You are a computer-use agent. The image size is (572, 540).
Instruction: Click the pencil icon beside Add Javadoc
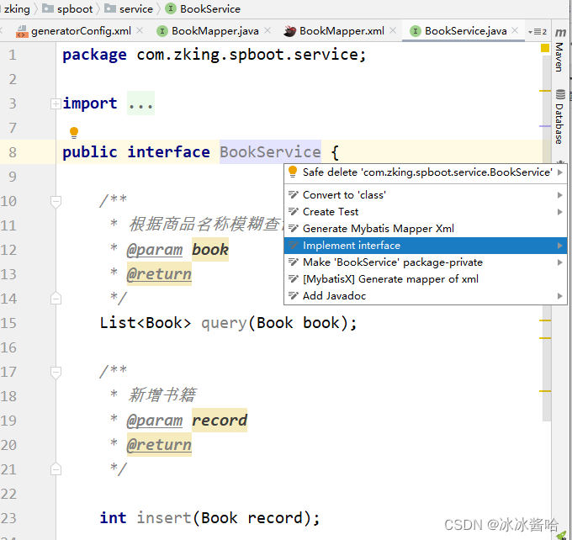[294, 295]
